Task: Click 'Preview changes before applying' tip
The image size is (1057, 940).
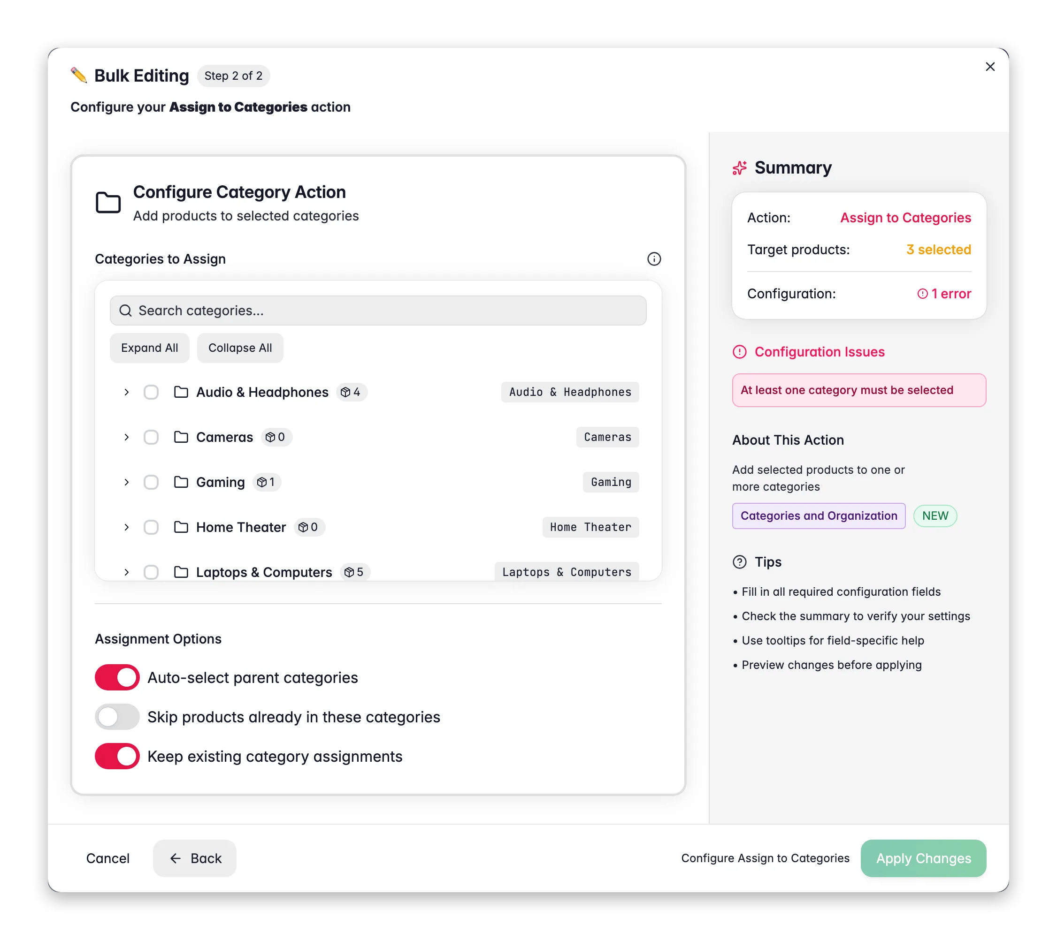Action: (x=832, y=665)
